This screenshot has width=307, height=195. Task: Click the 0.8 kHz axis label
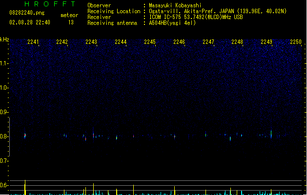tap(4, 136)
